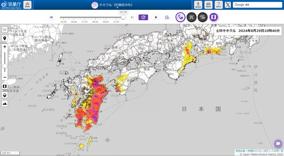Open the chat bubble icon

click(x=278, y=144)
